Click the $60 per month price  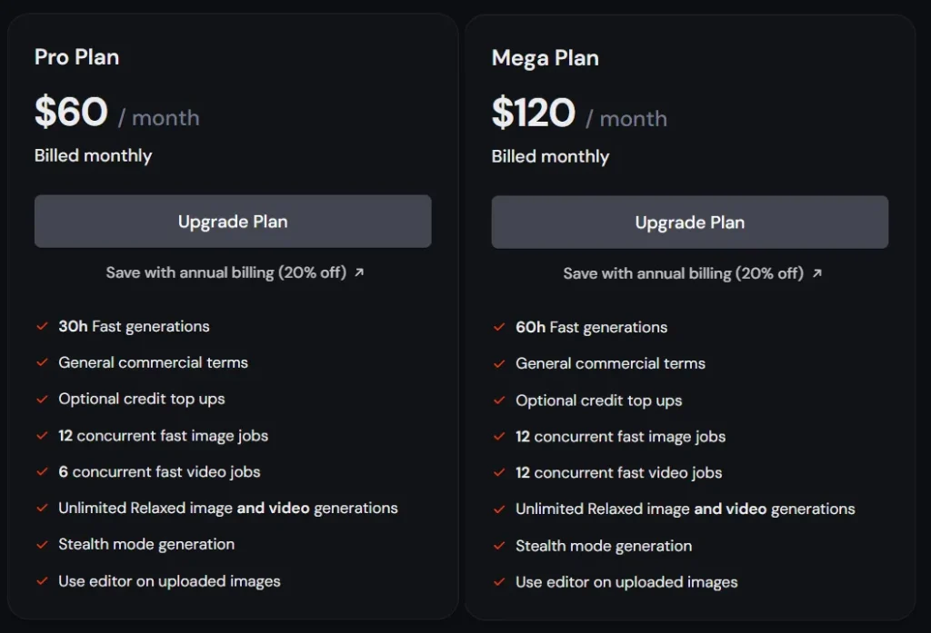click(x=117, y=112)
